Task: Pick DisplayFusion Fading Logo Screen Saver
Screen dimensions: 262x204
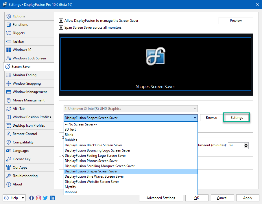Action: [x=130, y=156]
